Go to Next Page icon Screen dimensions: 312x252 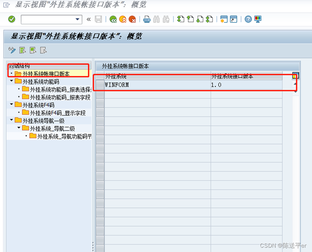point(200,19)
